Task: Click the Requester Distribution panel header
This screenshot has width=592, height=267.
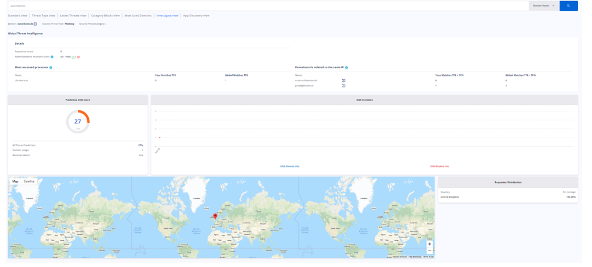Action: click(508, 182)
